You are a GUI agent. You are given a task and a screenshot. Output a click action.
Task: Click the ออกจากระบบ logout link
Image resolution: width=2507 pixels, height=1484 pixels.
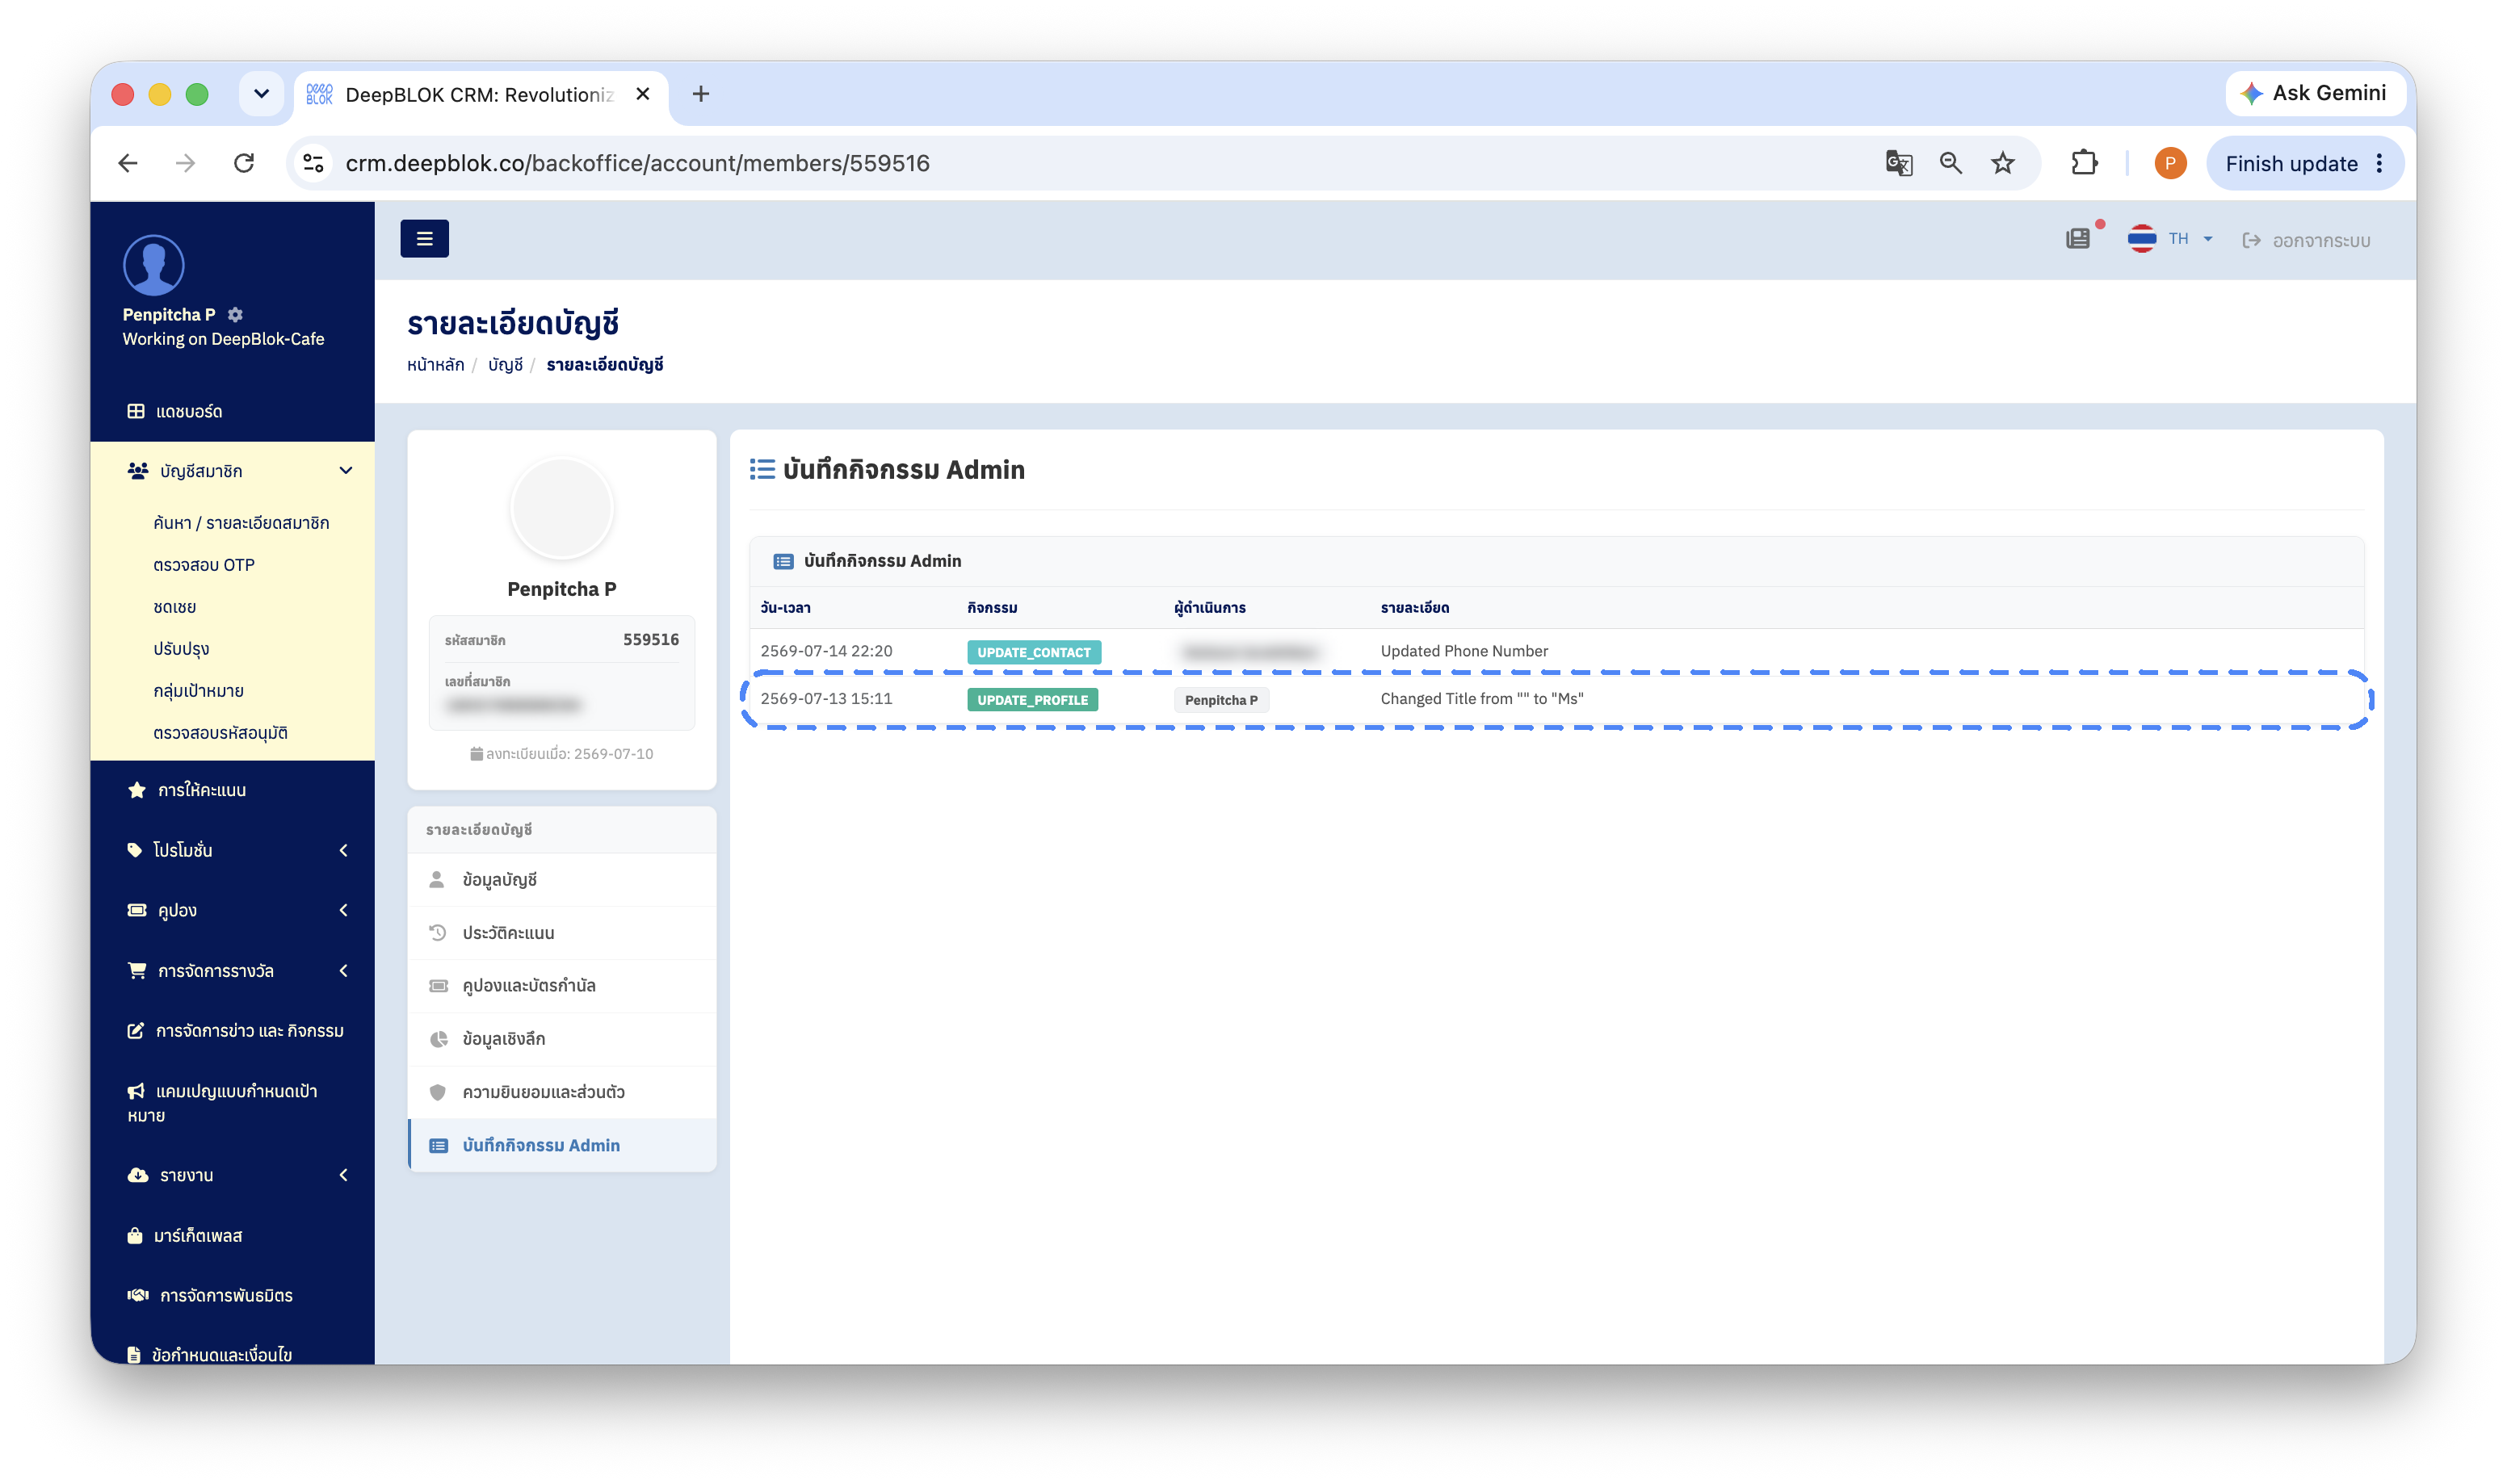(x=2305, y=240)
